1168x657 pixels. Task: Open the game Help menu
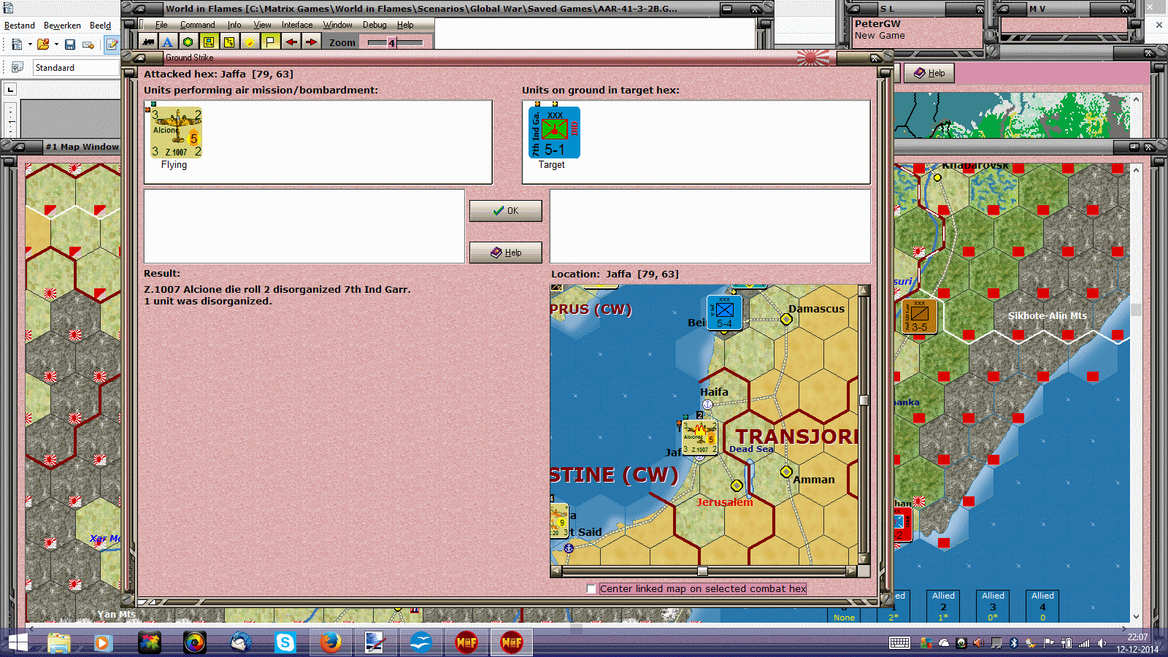pyautogui.click(x=405, y=25)
